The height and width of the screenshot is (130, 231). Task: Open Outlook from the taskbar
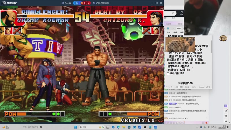click(x=134, y=127)
